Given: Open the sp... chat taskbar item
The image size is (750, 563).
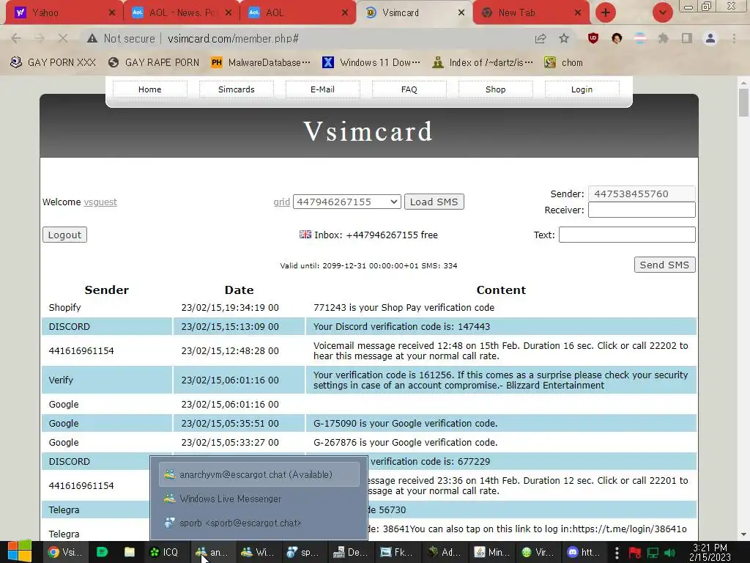Looking at the screenshot, I should pyautogui.click(x=302, y=552).
